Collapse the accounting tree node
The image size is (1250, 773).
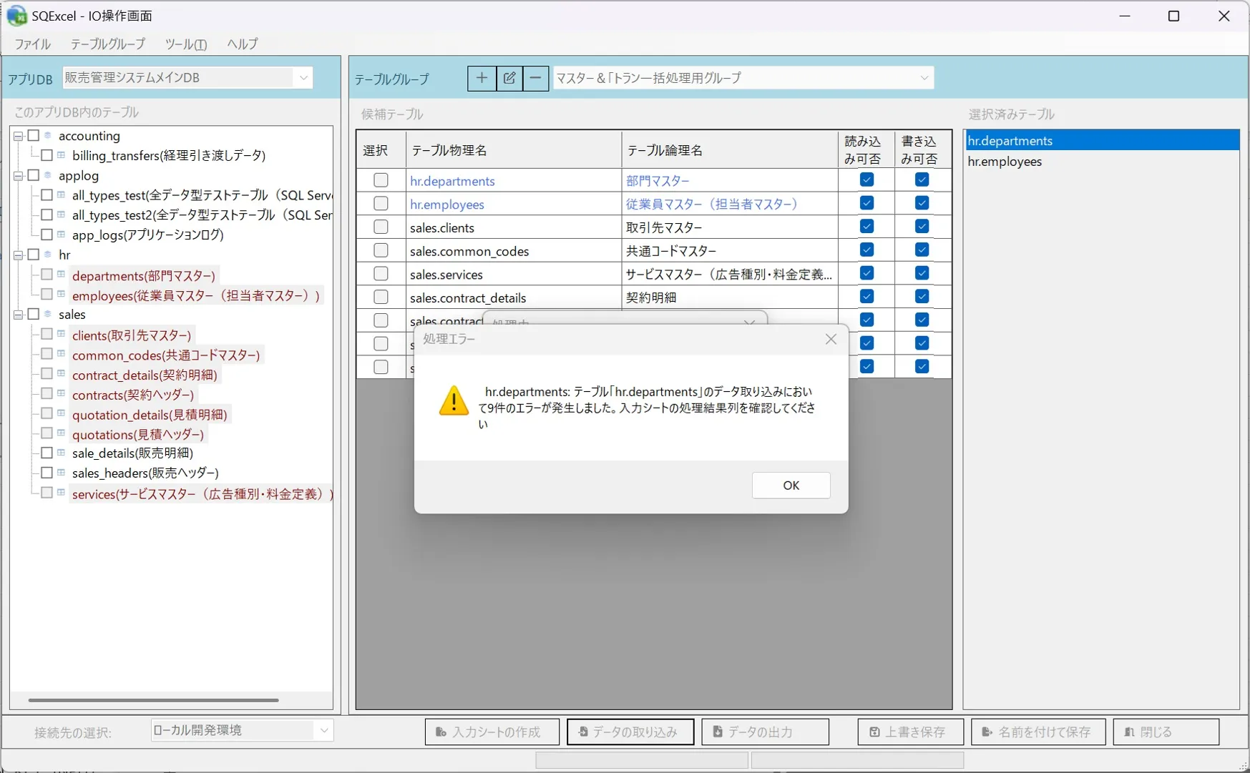[x=19, y=136]
